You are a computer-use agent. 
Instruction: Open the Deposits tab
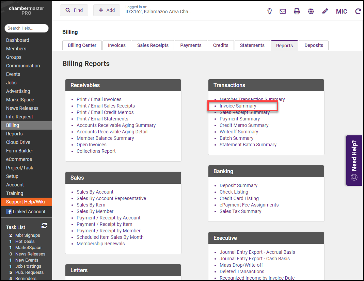pyautogui.click(x=314, y=45)
